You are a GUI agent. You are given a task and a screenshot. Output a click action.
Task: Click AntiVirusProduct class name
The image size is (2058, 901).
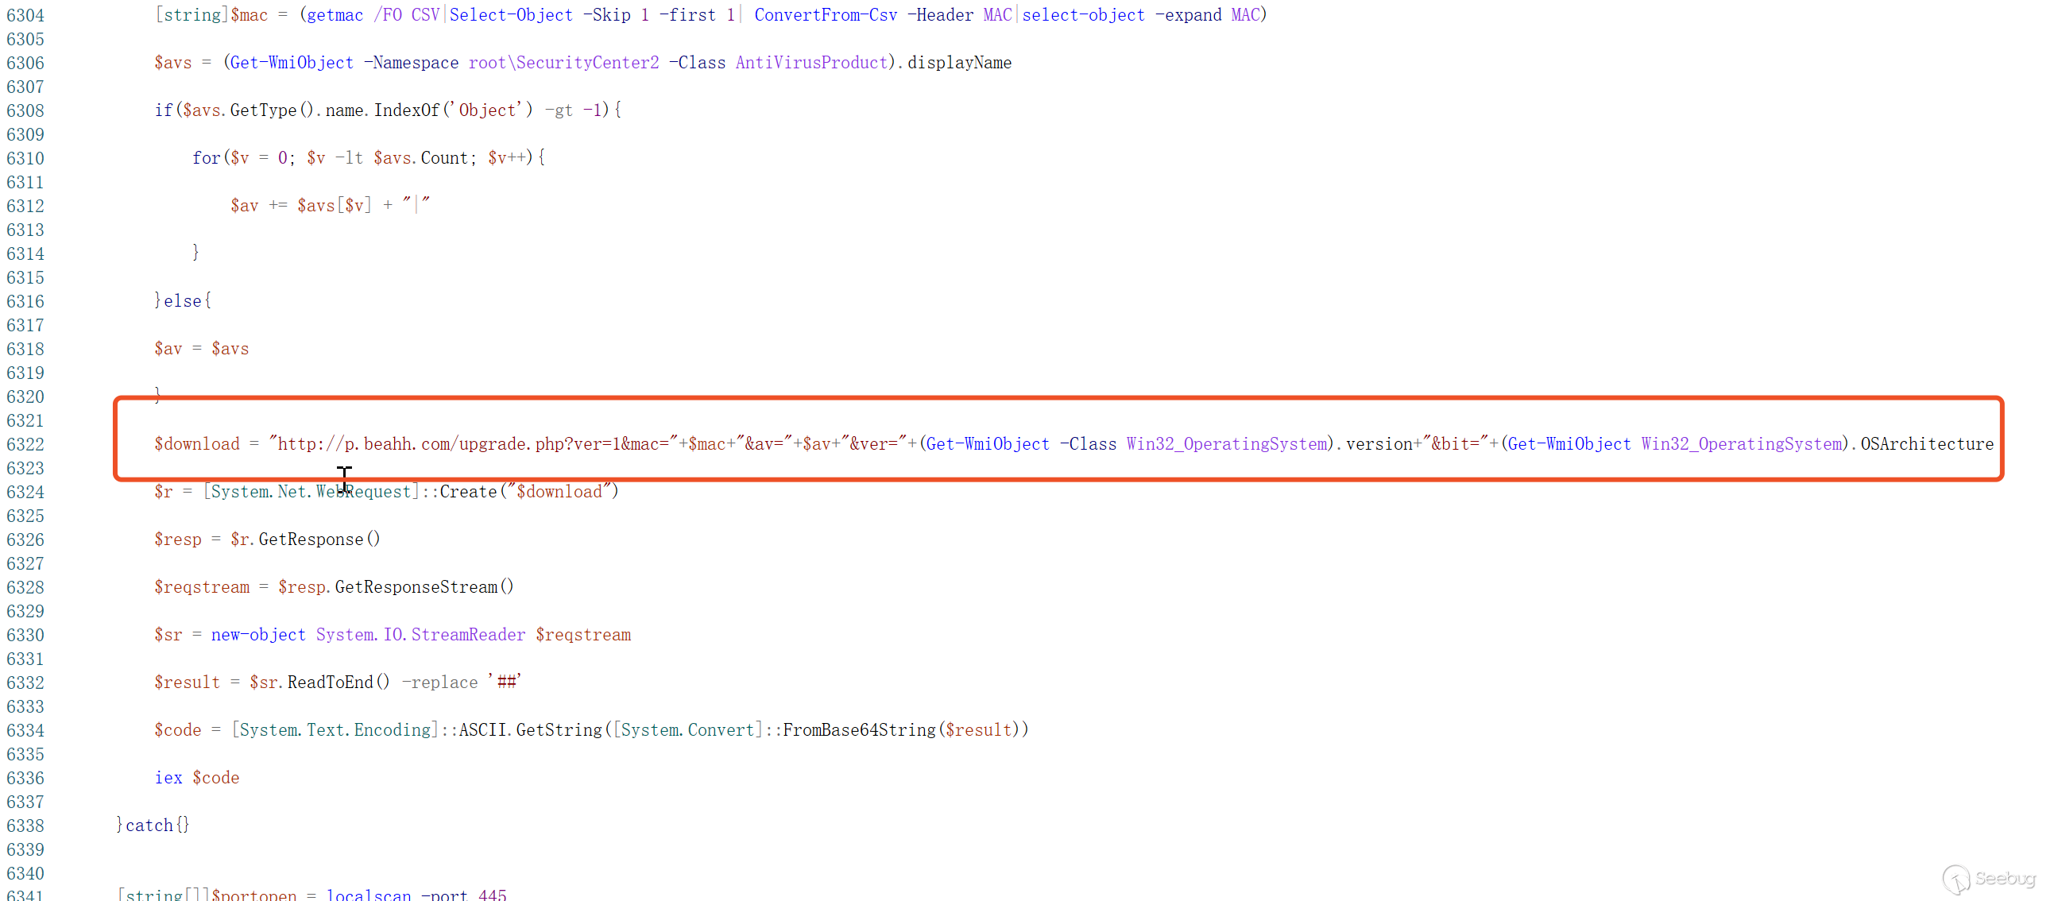811,63
